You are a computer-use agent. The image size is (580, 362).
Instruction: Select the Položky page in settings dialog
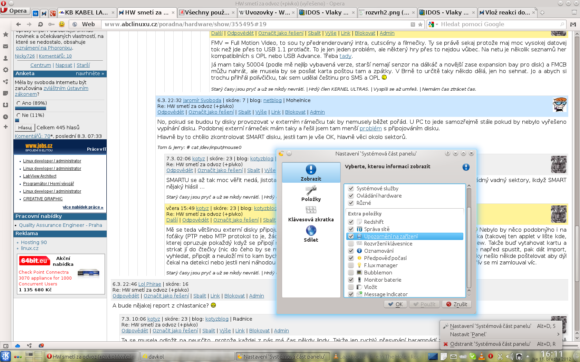pyautogui.click(x=311, y=193)
